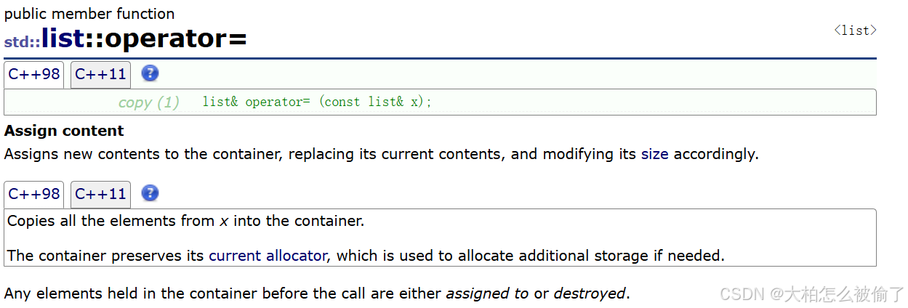Select the C++98 tab above the prototype
Viewport: 908px width, 308px height.
(34, 74)
